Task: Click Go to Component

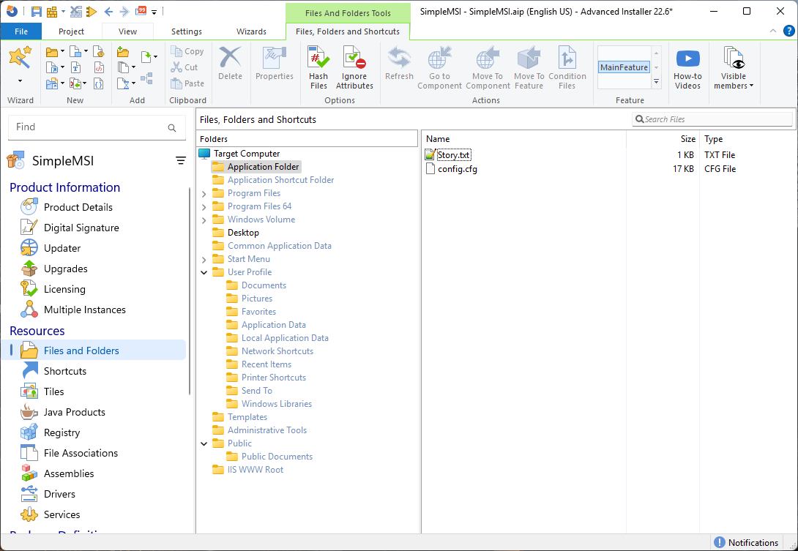Action: 439,67
